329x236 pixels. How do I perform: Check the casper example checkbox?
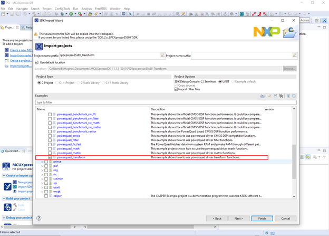[46, 196]
